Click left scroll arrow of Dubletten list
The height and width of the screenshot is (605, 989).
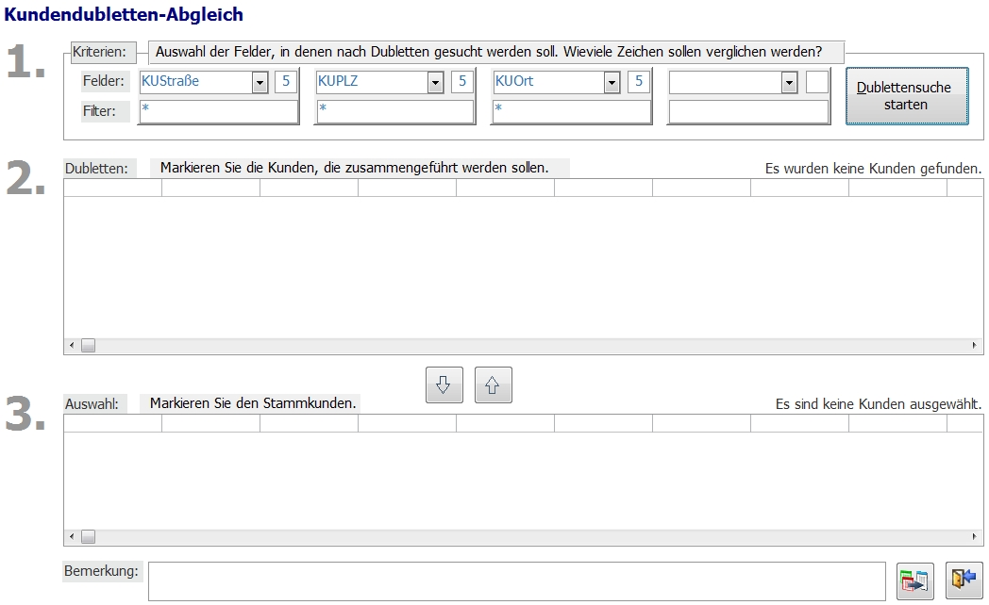71,346
